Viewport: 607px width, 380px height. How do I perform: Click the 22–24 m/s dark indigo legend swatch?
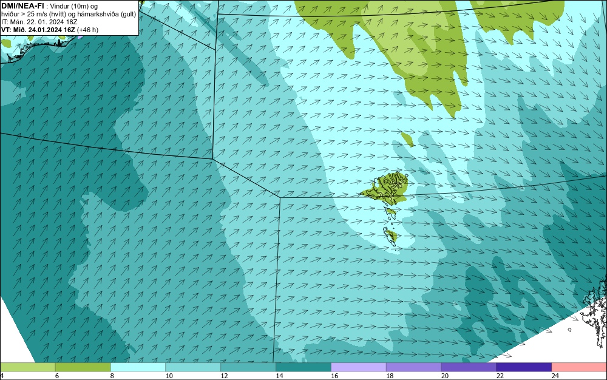524,367
